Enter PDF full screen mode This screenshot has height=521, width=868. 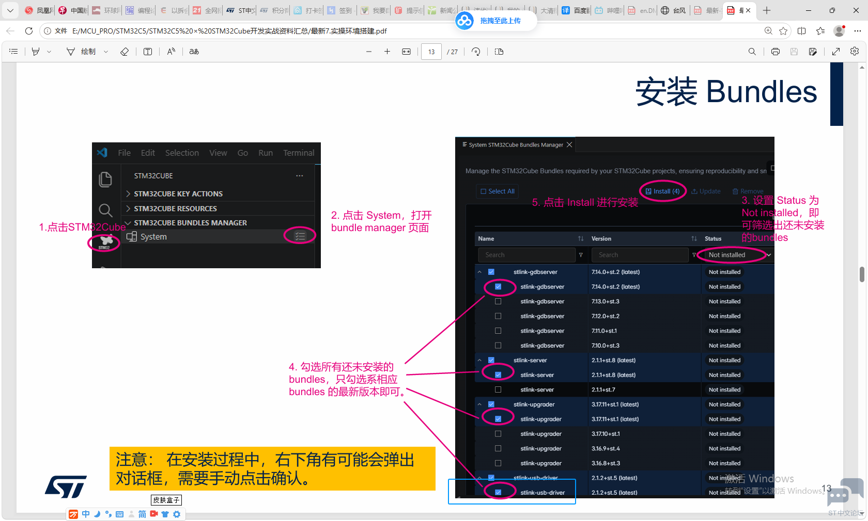click(x=836, y=52)
